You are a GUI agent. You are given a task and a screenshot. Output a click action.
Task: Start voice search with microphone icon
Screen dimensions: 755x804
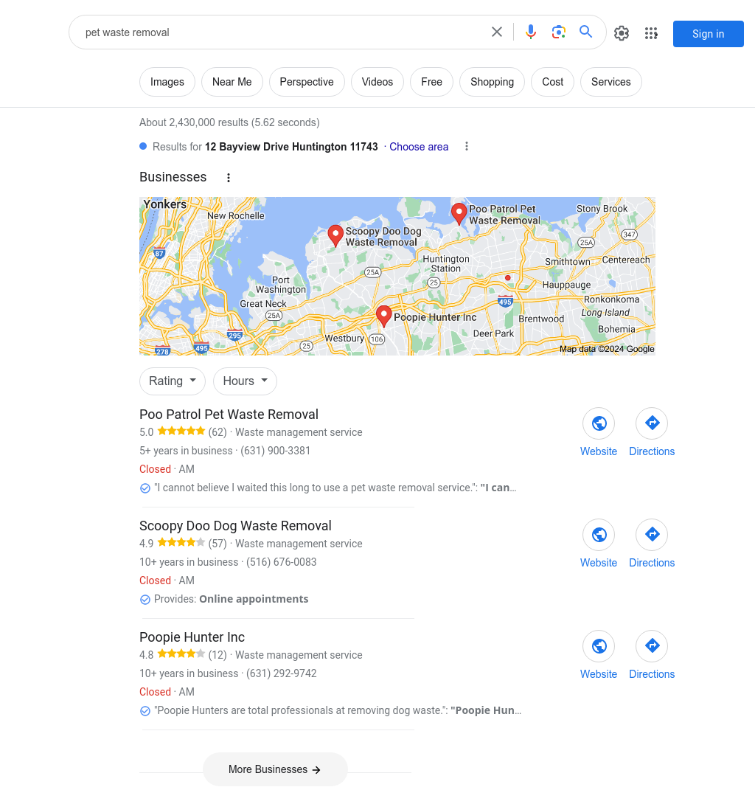pos(531,32)
